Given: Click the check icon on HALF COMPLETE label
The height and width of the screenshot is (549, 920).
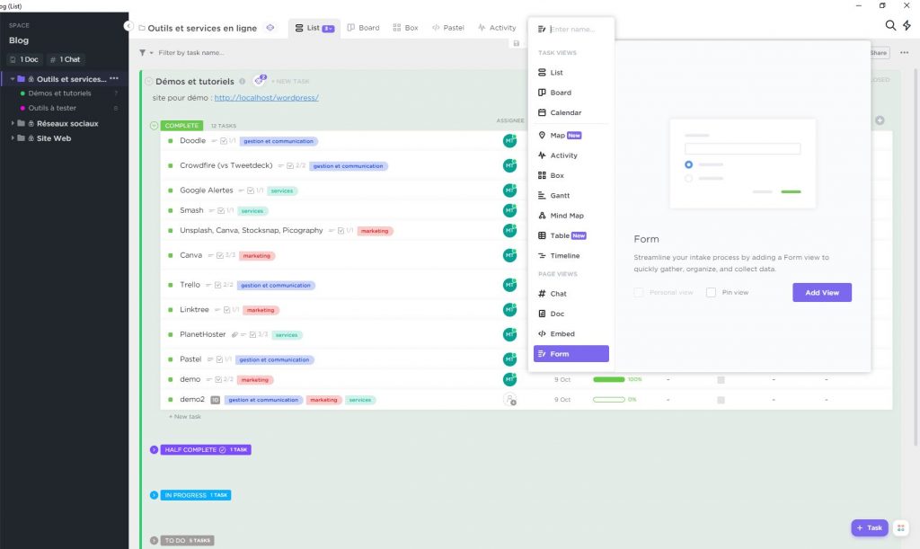Looking at the screenshot, I should click(223, 450).
